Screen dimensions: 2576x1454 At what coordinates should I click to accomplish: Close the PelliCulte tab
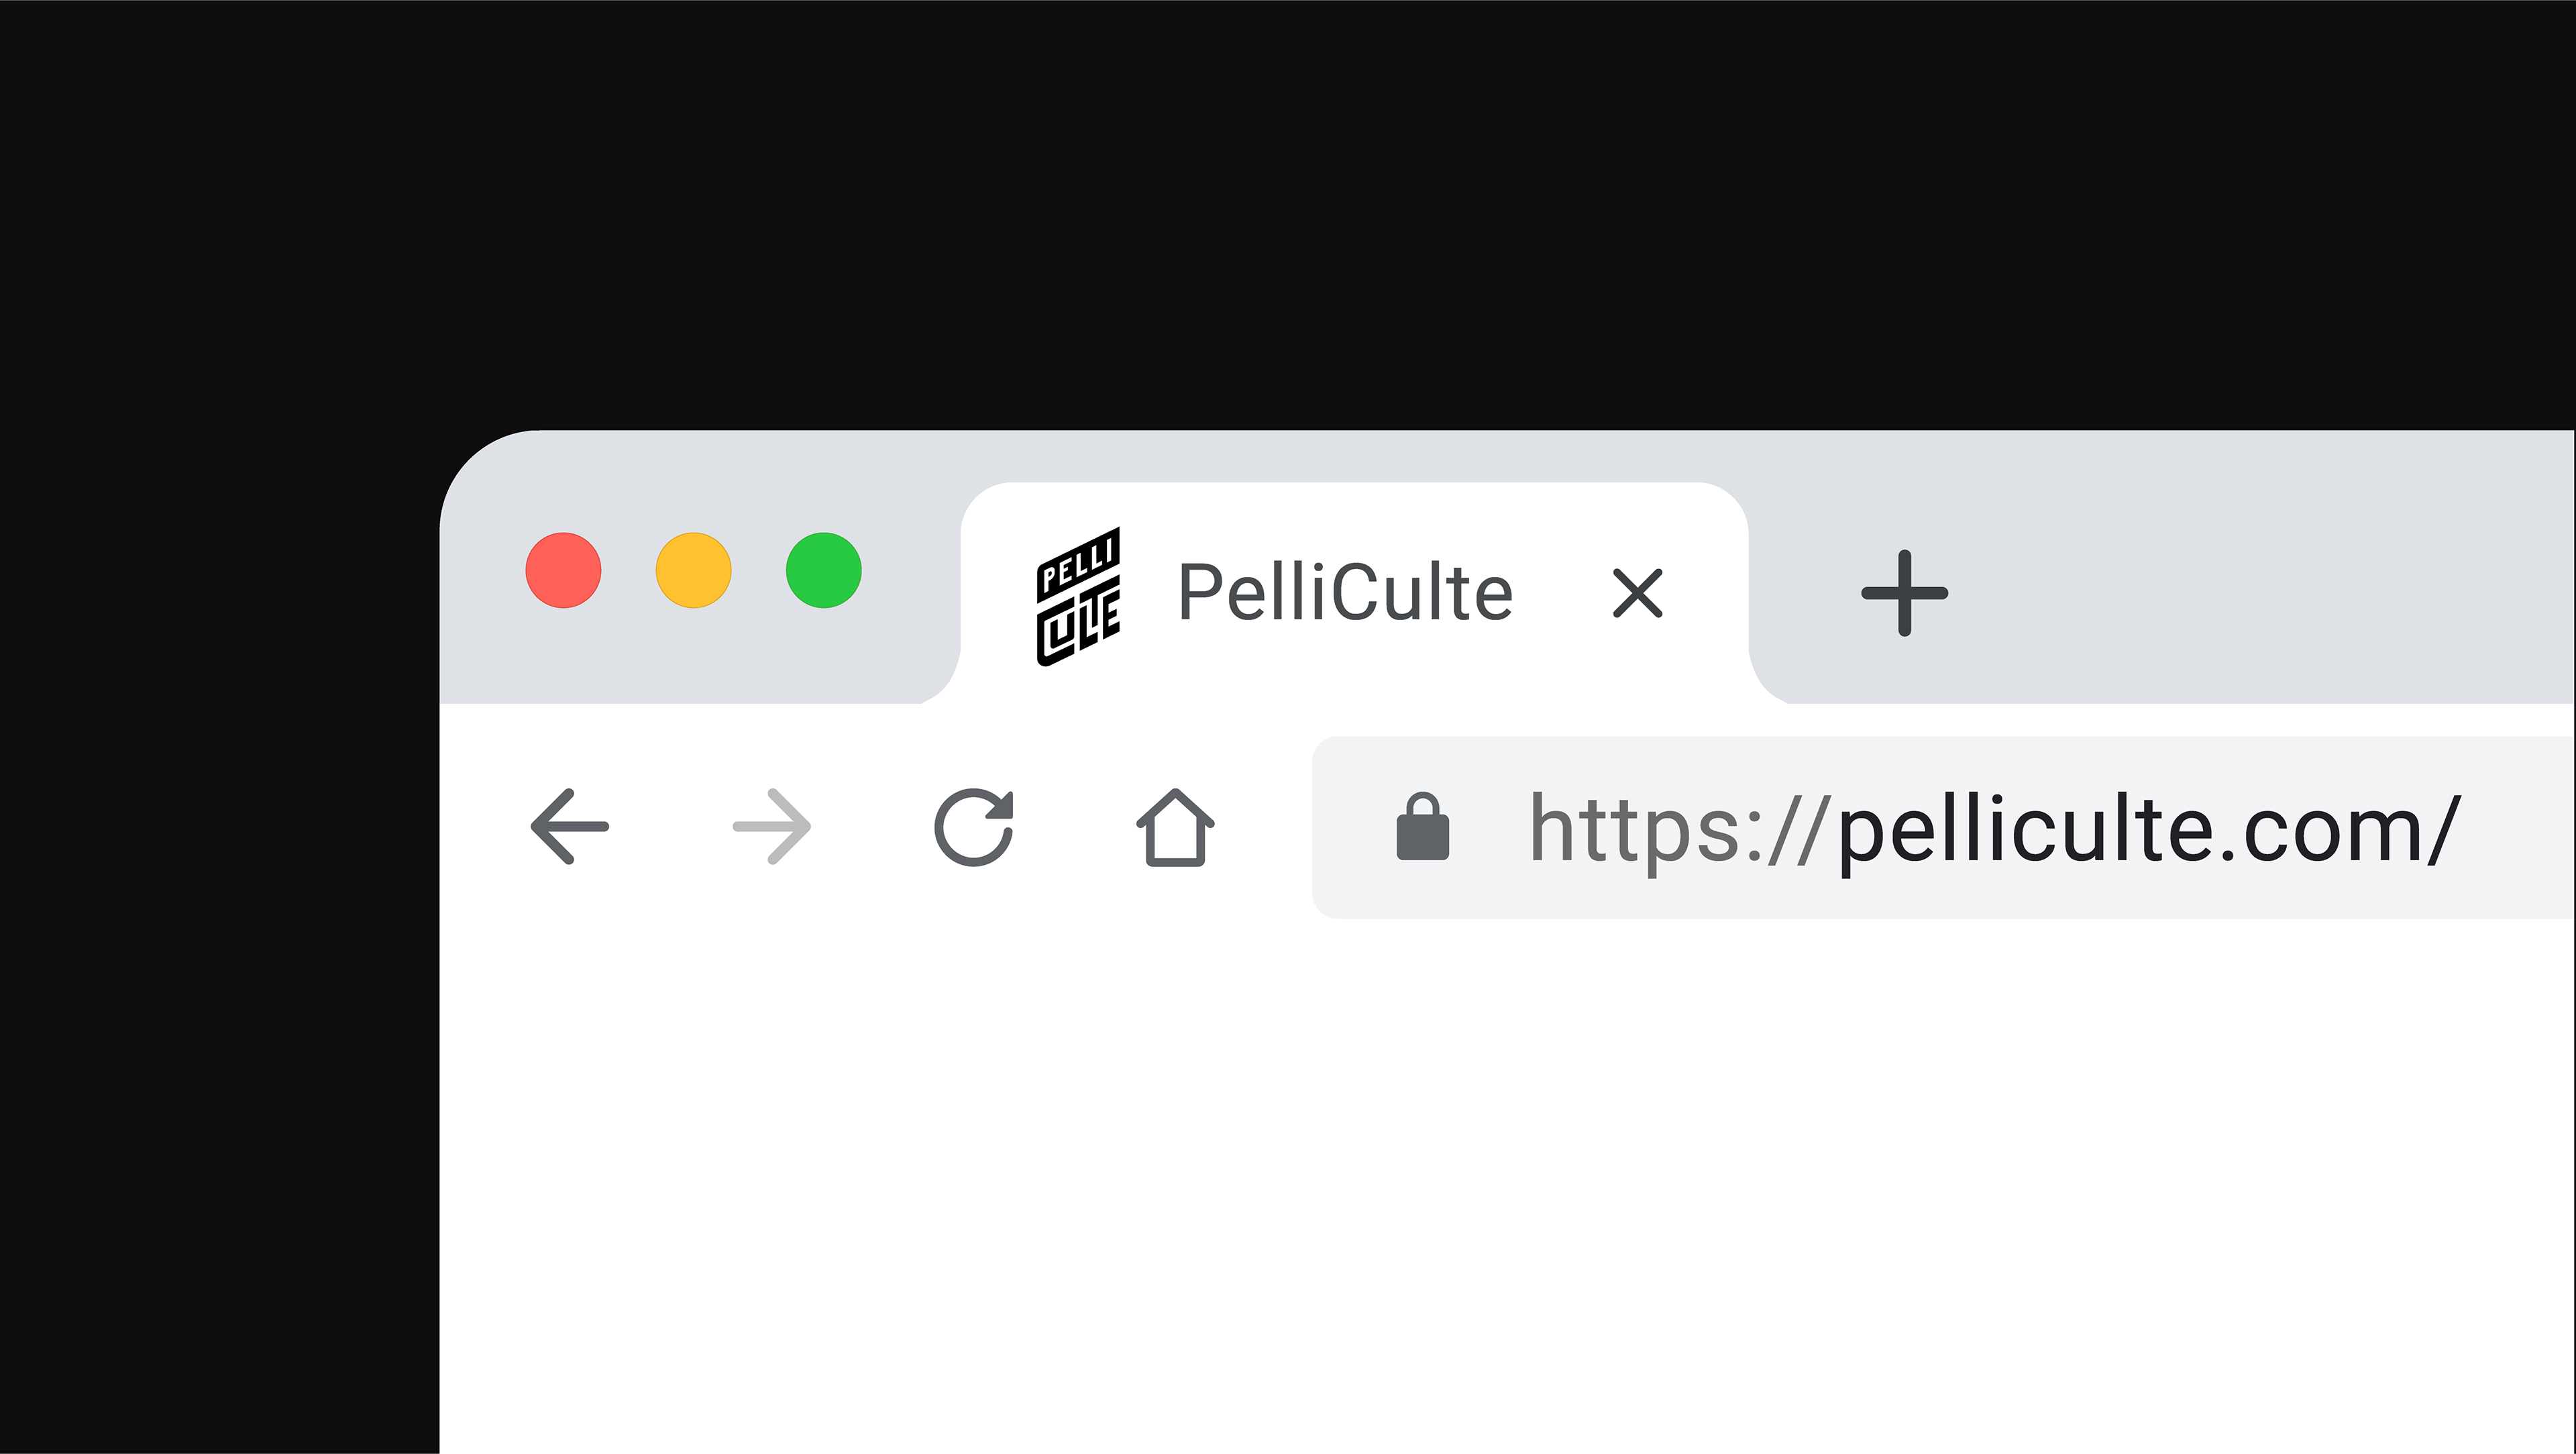[1637, 593]
